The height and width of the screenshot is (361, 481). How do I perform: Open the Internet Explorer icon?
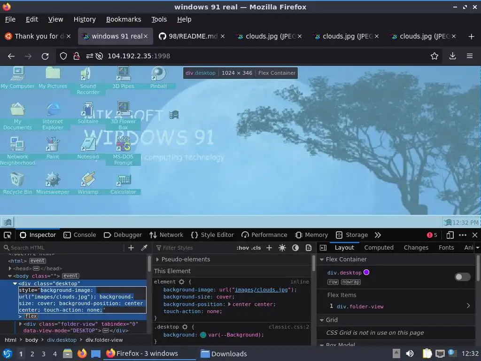tap(53, 116)
